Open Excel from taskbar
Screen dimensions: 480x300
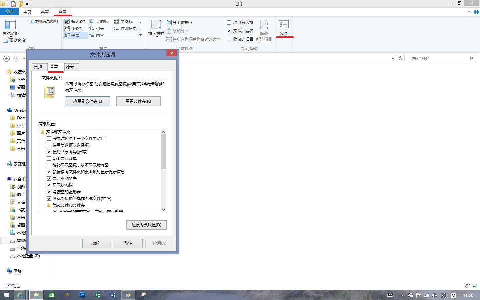(x=98, y=295)
